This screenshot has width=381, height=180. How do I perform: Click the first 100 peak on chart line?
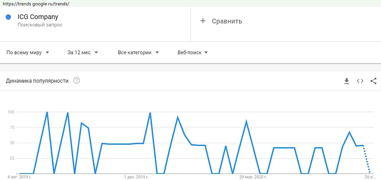coord(47,112)
